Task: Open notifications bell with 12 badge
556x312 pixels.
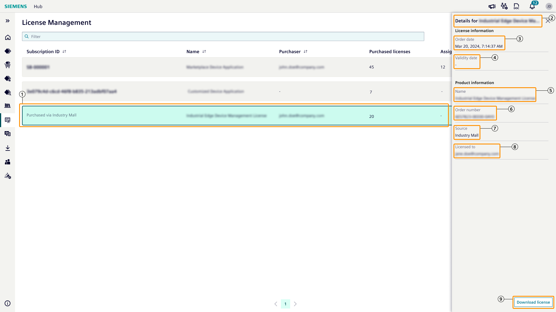Action: tap(532, 6)
